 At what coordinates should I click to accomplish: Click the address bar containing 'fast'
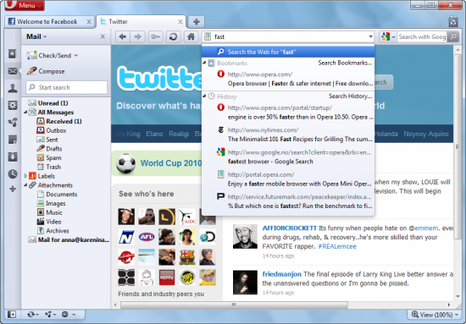[x=288, y=36]
